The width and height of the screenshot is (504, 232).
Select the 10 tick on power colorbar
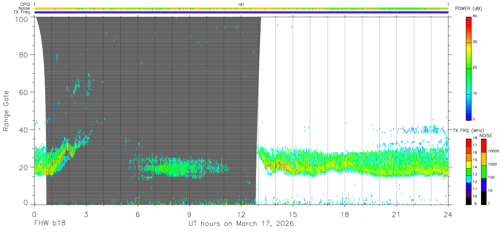(475, 94)
